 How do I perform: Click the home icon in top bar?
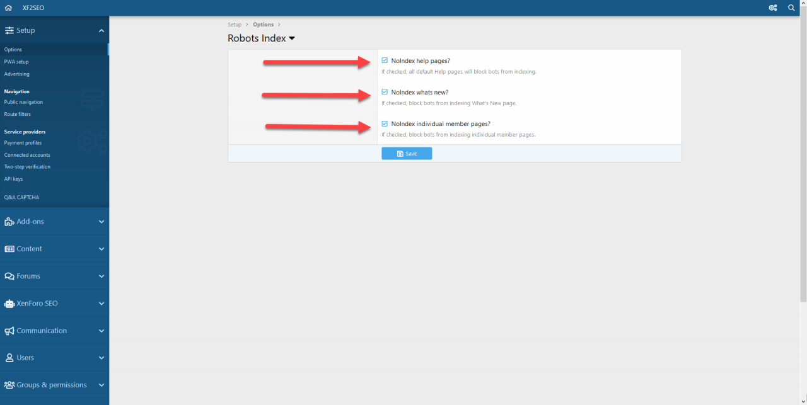(x=8, y=8)
